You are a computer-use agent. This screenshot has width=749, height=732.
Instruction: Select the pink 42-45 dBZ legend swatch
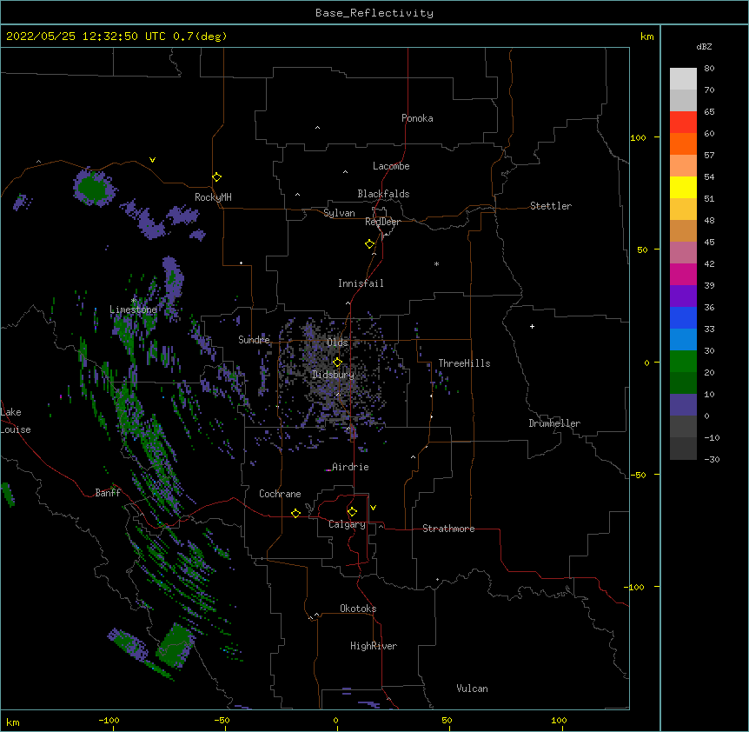[x=683, y=252]
